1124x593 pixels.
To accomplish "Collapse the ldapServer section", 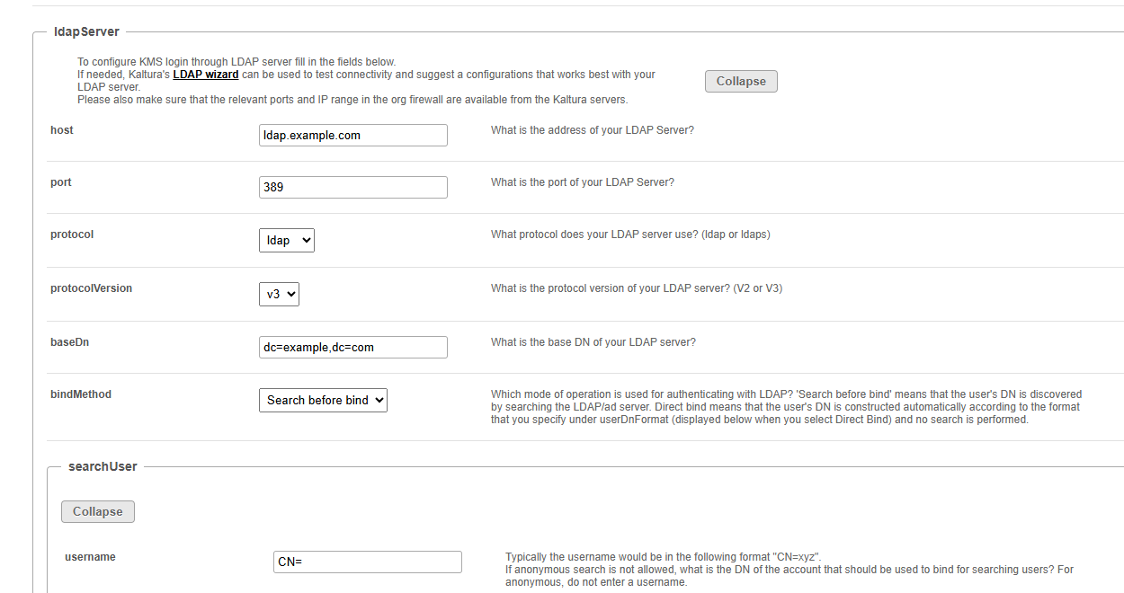I will pyautogui.click(x=741, y=81).
